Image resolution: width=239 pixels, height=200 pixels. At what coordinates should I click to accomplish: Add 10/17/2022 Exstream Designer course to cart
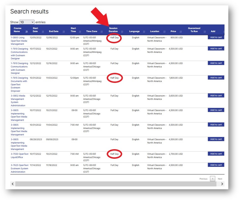tap(216, 49)
